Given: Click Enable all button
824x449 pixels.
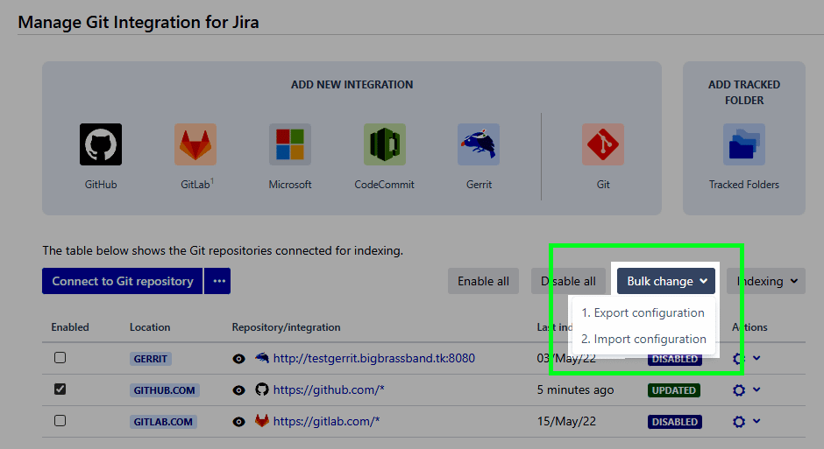Looking at the screenshot, I should [x=483, y=281].
